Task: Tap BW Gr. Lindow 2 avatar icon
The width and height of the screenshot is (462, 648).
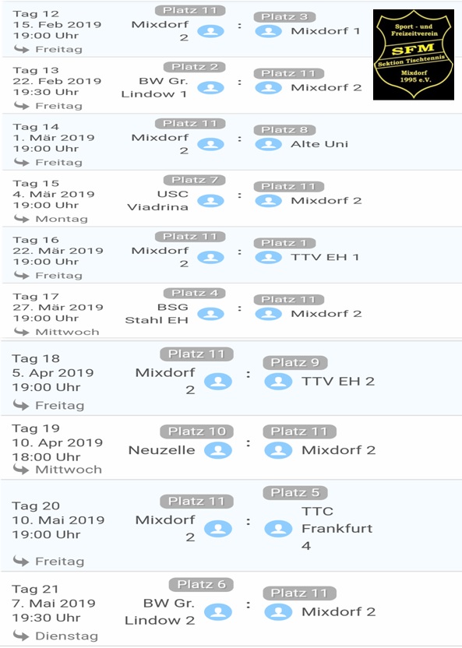Action: [218, 612]
